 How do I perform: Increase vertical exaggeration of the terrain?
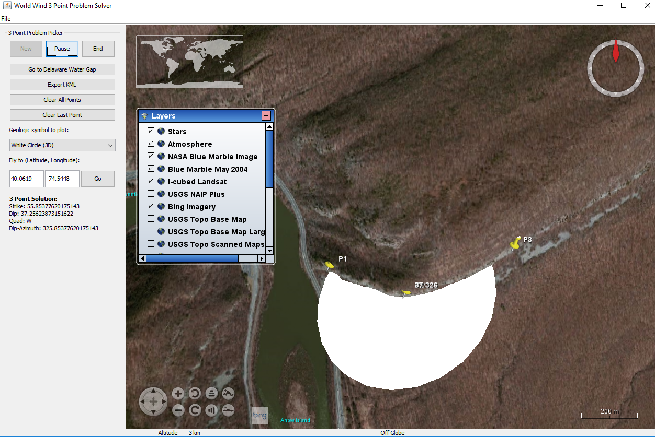click(x=228, y=394)
